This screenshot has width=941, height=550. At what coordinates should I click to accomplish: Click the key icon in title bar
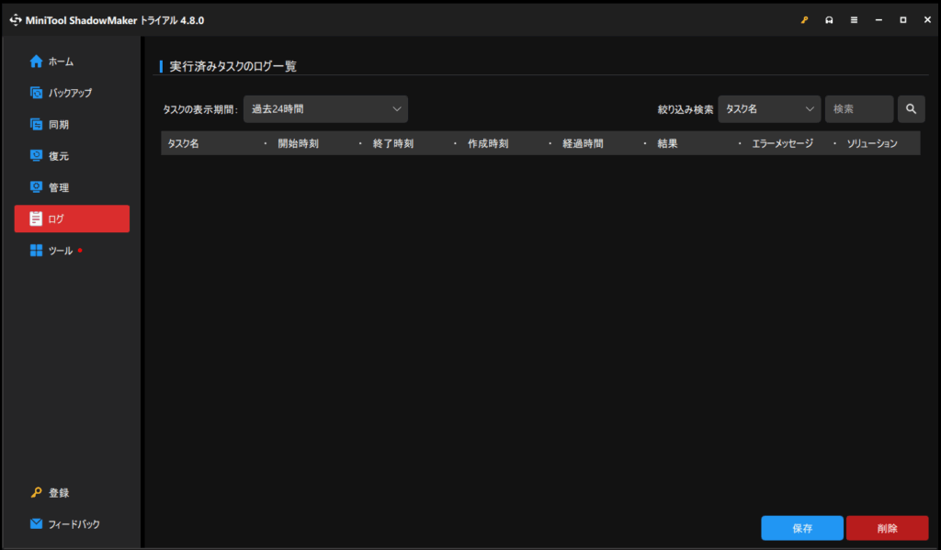tap(804, 19)
